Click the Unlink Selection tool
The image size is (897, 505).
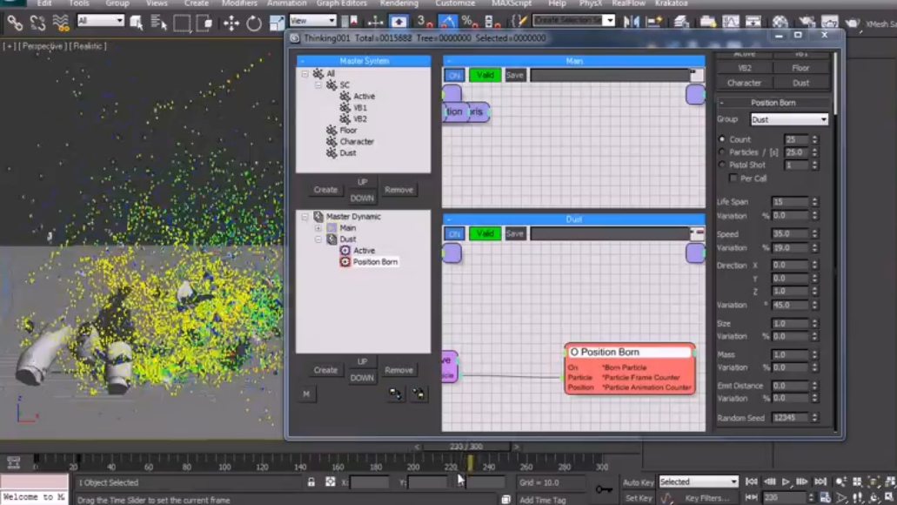tap(37, 23)
